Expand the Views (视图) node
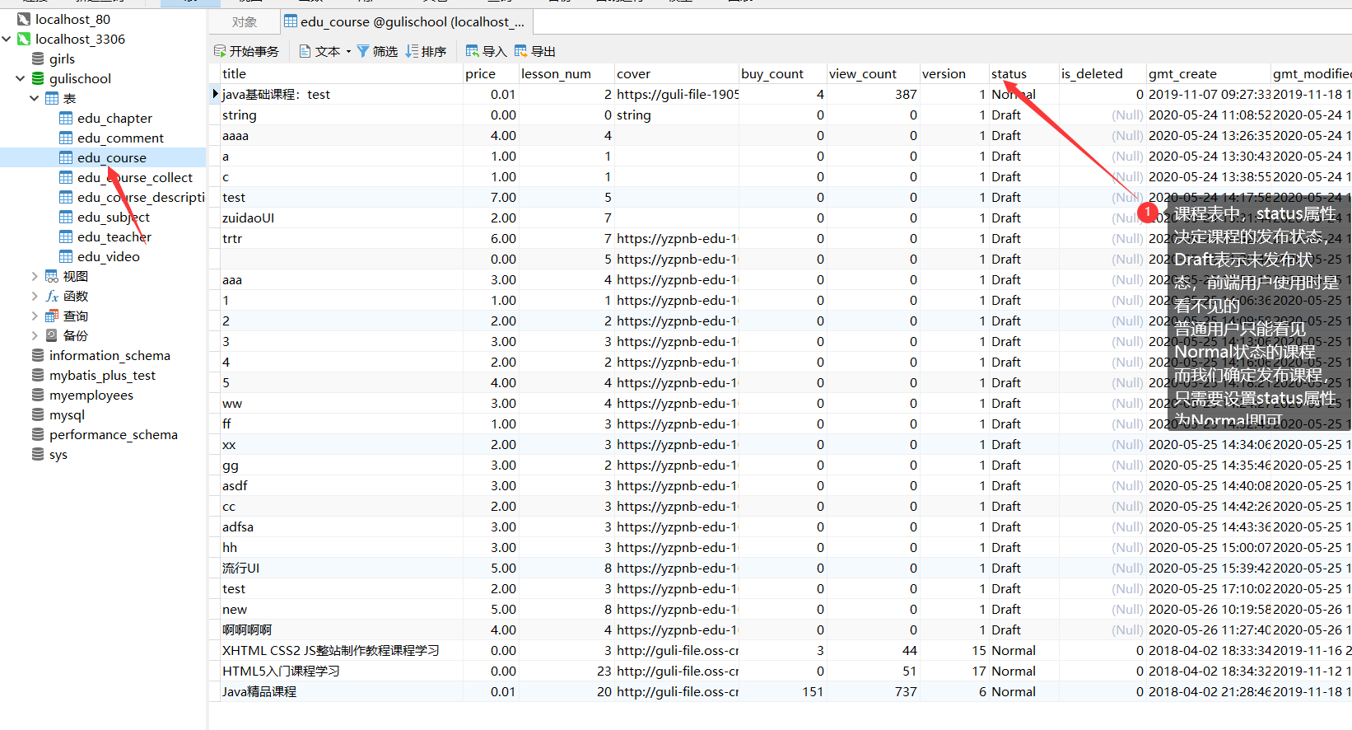Screen dimensions: 1352x730 [x=35, y=276]
